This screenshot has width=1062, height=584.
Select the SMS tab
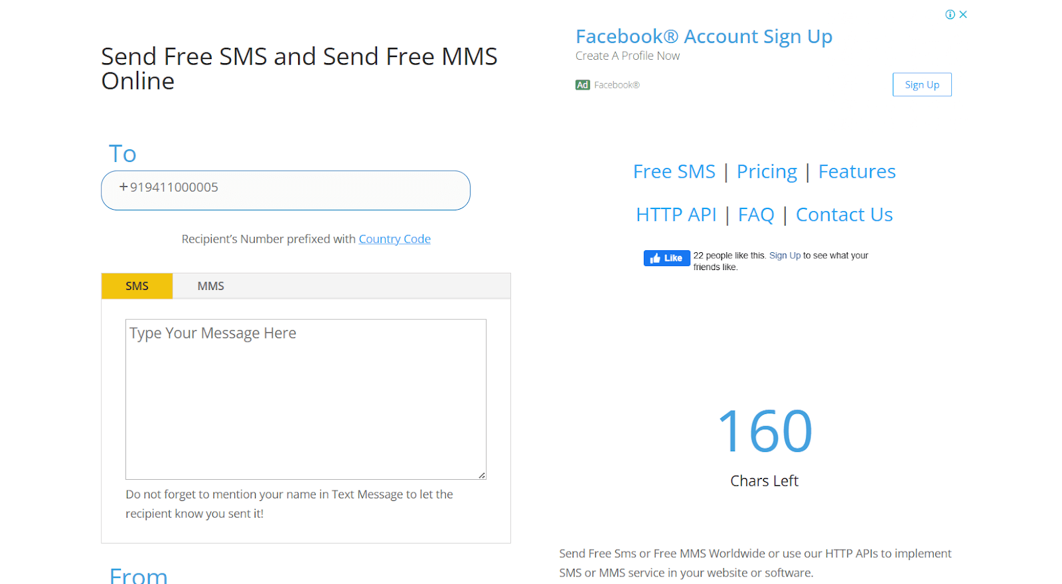pyautogui.click(x=137, y=285)
